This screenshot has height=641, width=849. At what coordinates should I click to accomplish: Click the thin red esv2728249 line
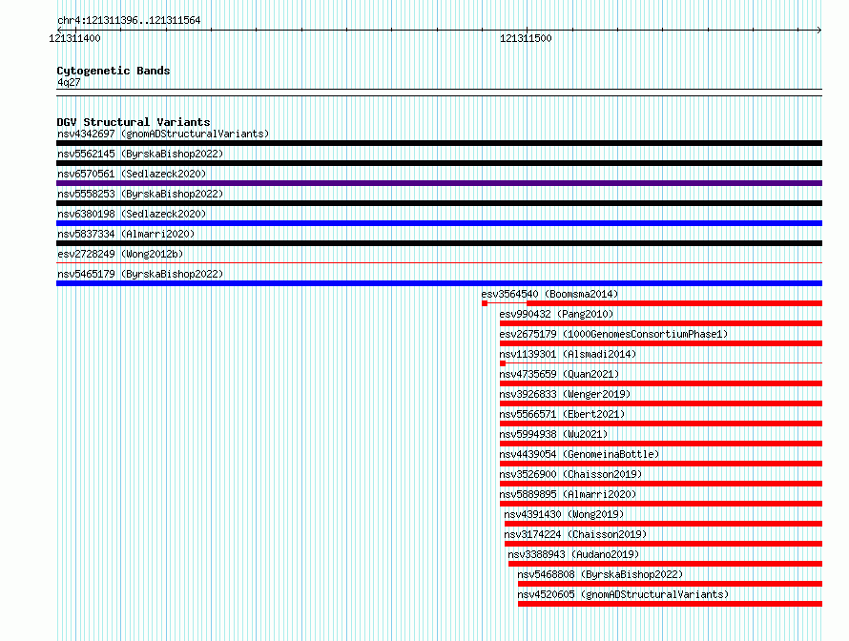tap(439, 263)
